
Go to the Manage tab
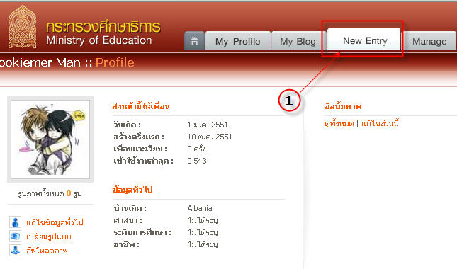click(429, 41)
